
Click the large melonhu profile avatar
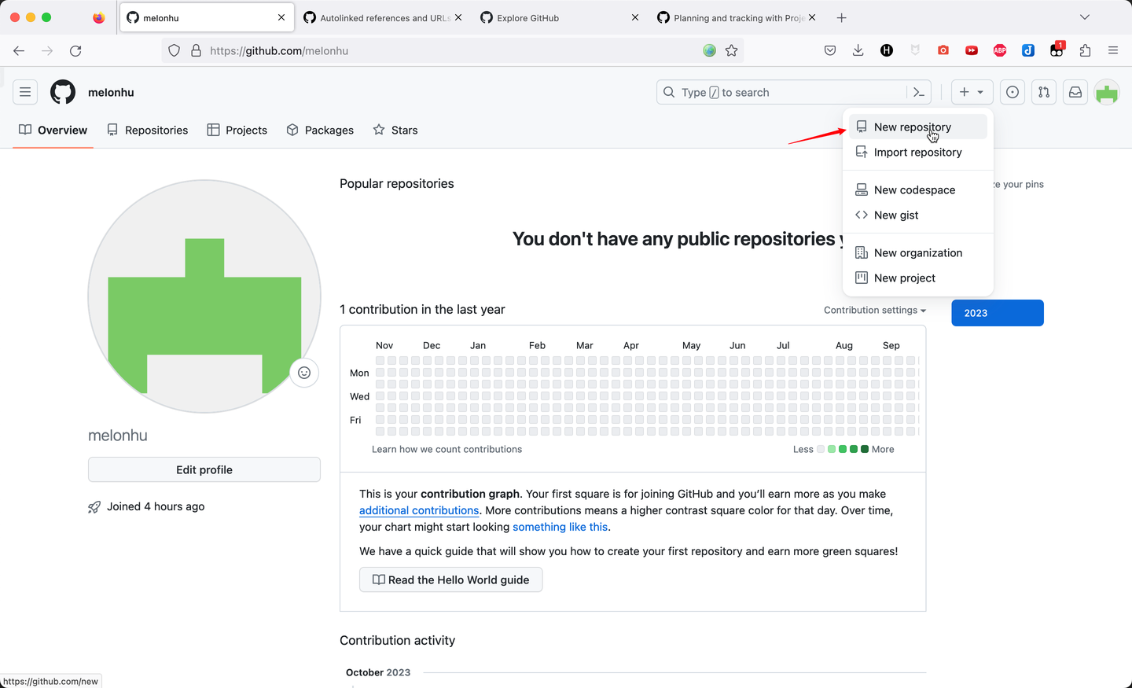click(x=204, y=296)
